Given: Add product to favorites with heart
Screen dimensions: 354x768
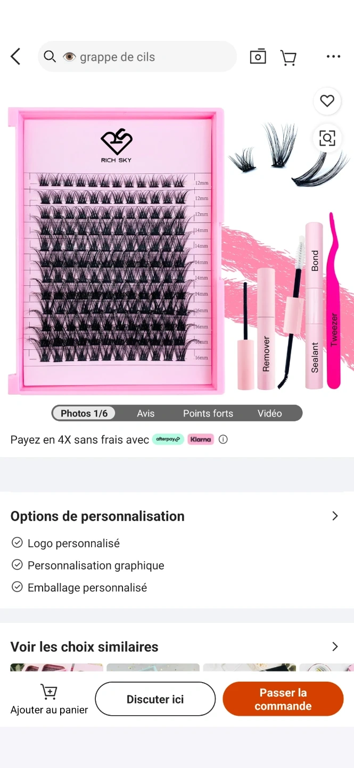Looking at the screenshot, I should pos(327,101).
